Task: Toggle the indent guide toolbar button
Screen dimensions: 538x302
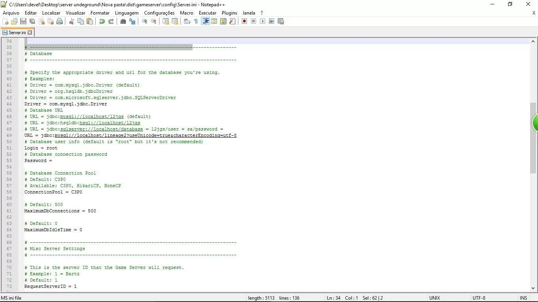Action: pyautogui.click(x=205, y=21)
